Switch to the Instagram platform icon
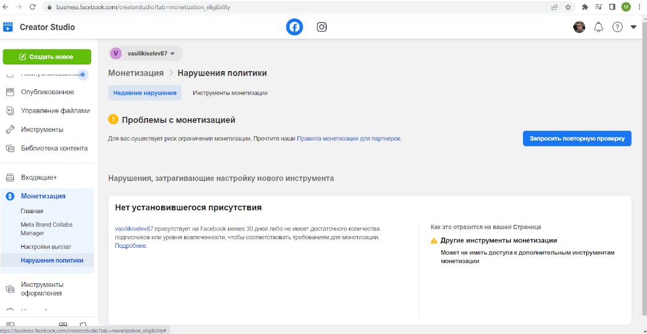 (x=322, y=27)
